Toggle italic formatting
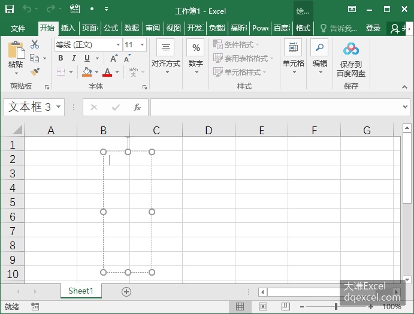 pos(74,58)
